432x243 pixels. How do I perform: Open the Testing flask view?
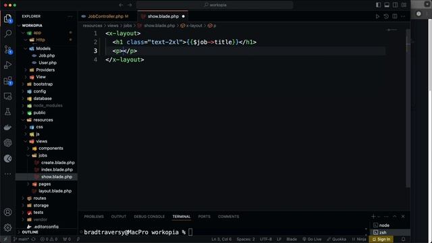click(x=7, y=111)
